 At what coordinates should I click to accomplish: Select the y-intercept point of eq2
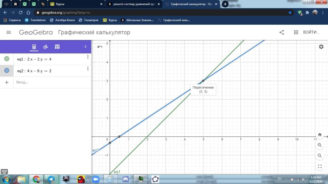pyautogui.click(x=110, y=143)
